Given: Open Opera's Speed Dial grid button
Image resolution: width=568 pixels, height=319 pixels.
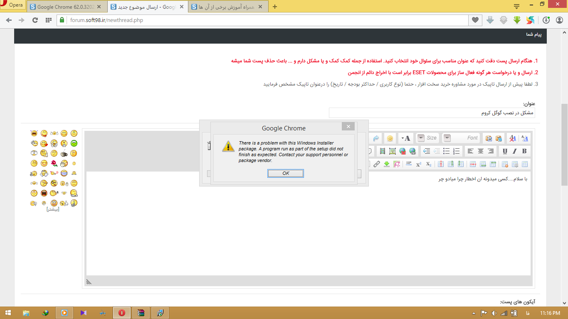Looking at the screenshot, I should tap(48, 20).
